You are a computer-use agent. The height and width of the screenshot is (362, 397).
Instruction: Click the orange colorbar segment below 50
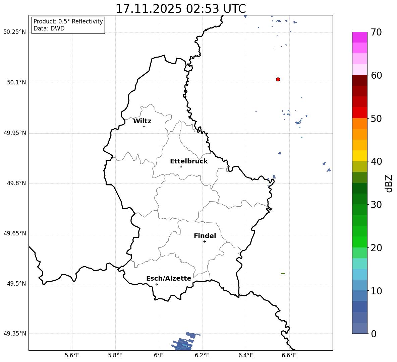tap(360, 124)
